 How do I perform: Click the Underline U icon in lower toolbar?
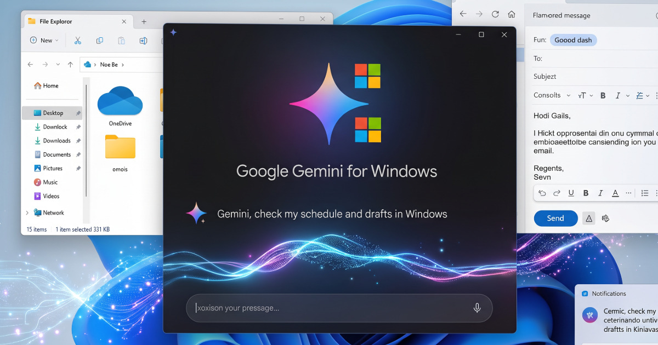(571, 193)
